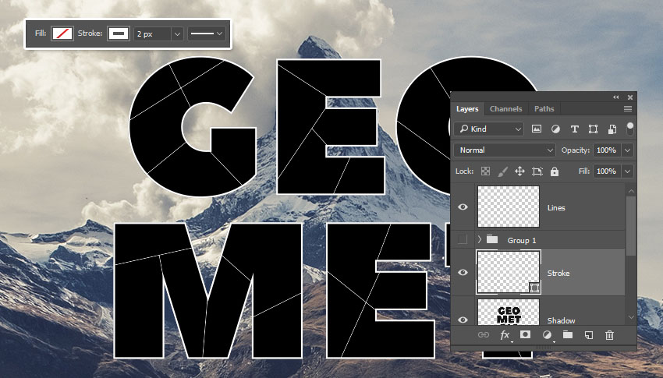The width and height of the screenshot is (663, 378).
Task: Add a layer style with fx icon
Action: tap(505, 335)
